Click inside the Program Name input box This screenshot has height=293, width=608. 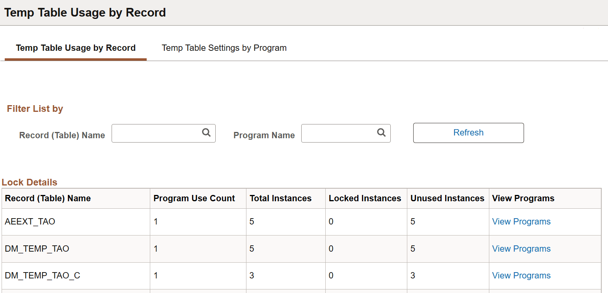339,133
